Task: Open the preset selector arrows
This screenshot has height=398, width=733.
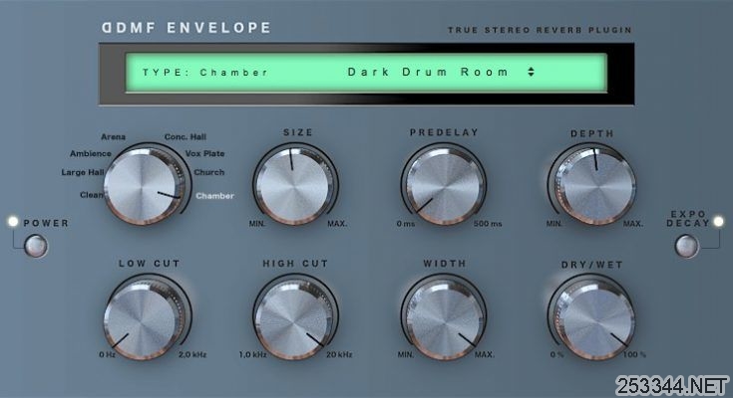Action: (x=531, y=72)
